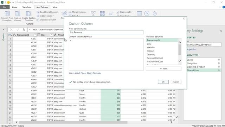Collapse the ribbon with the caret
225x127 pixels.
click(220, 7)
